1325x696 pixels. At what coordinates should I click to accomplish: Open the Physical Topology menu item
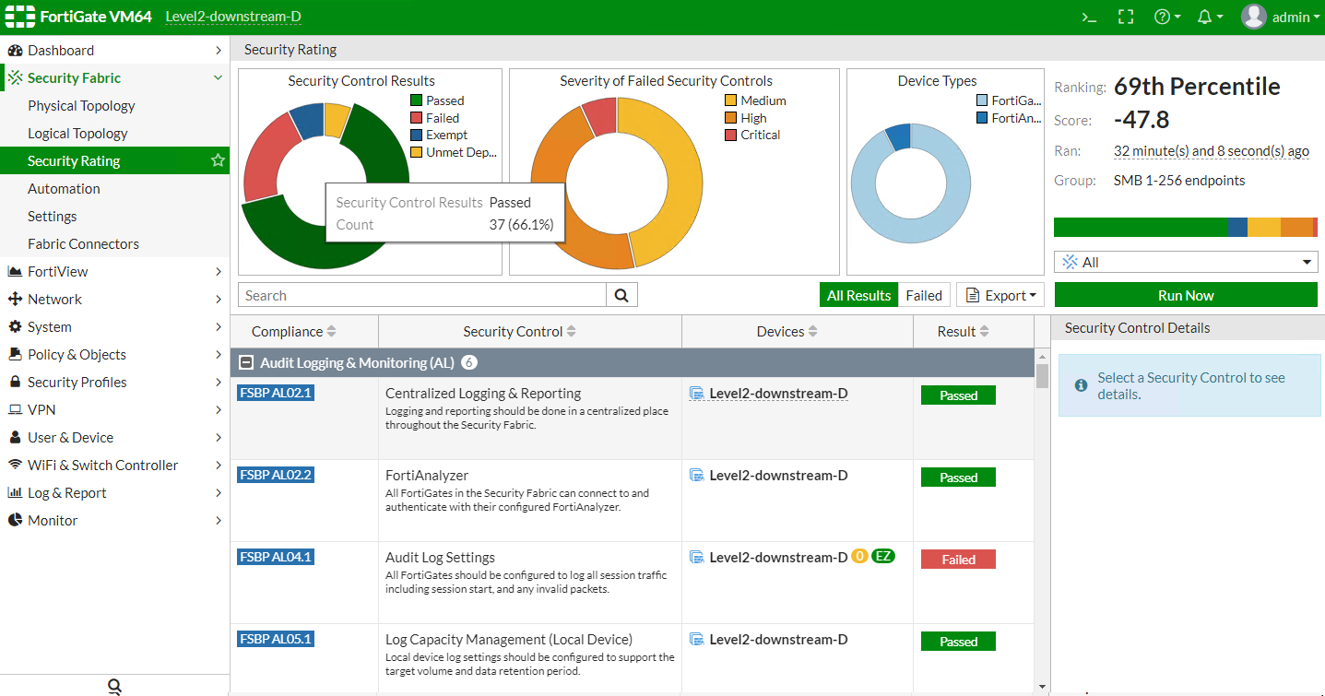pos(81,106)
